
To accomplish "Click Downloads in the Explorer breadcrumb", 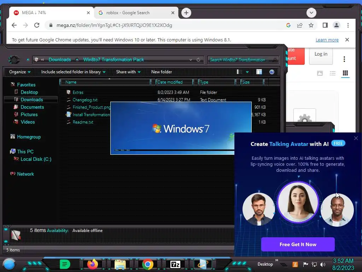I will tap(59, 59).
